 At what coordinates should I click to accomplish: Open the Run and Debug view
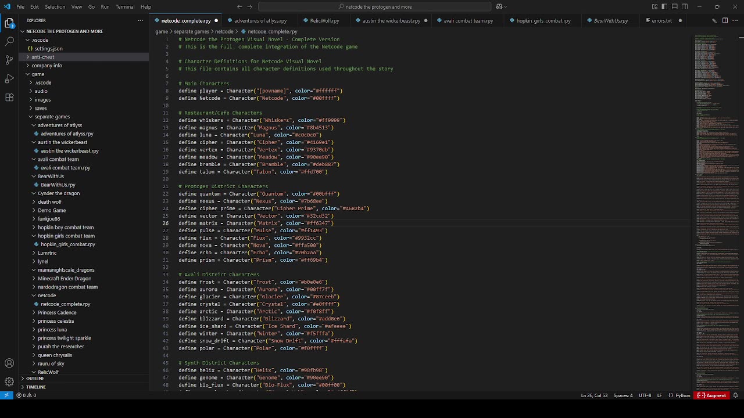coord(9,79)
